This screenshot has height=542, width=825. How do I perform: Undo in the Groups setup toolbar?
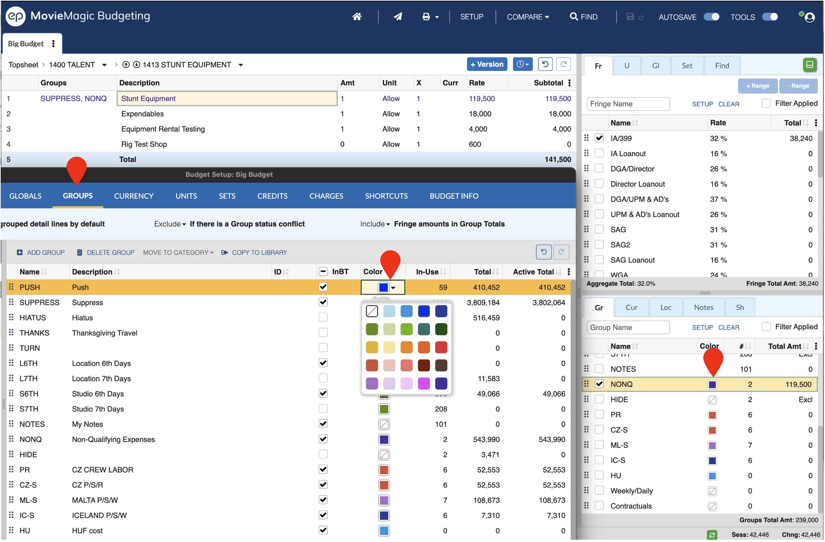[543, 252]
